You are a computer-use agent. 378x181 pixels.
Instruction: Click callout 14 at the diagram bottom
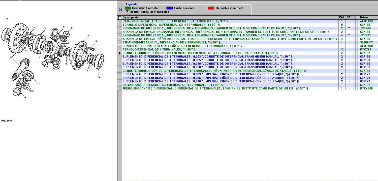24,97
